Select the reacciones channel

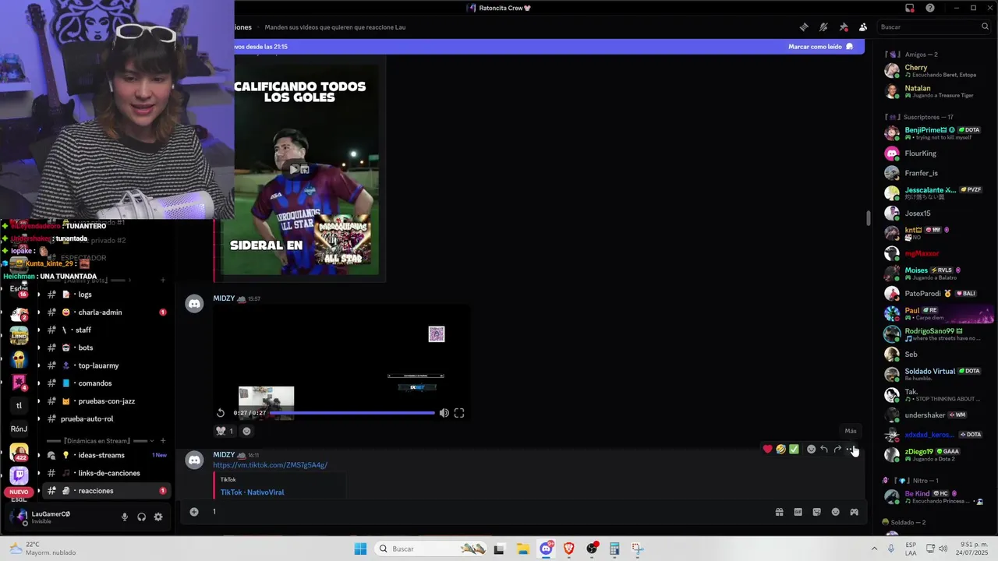click(105, 491)
